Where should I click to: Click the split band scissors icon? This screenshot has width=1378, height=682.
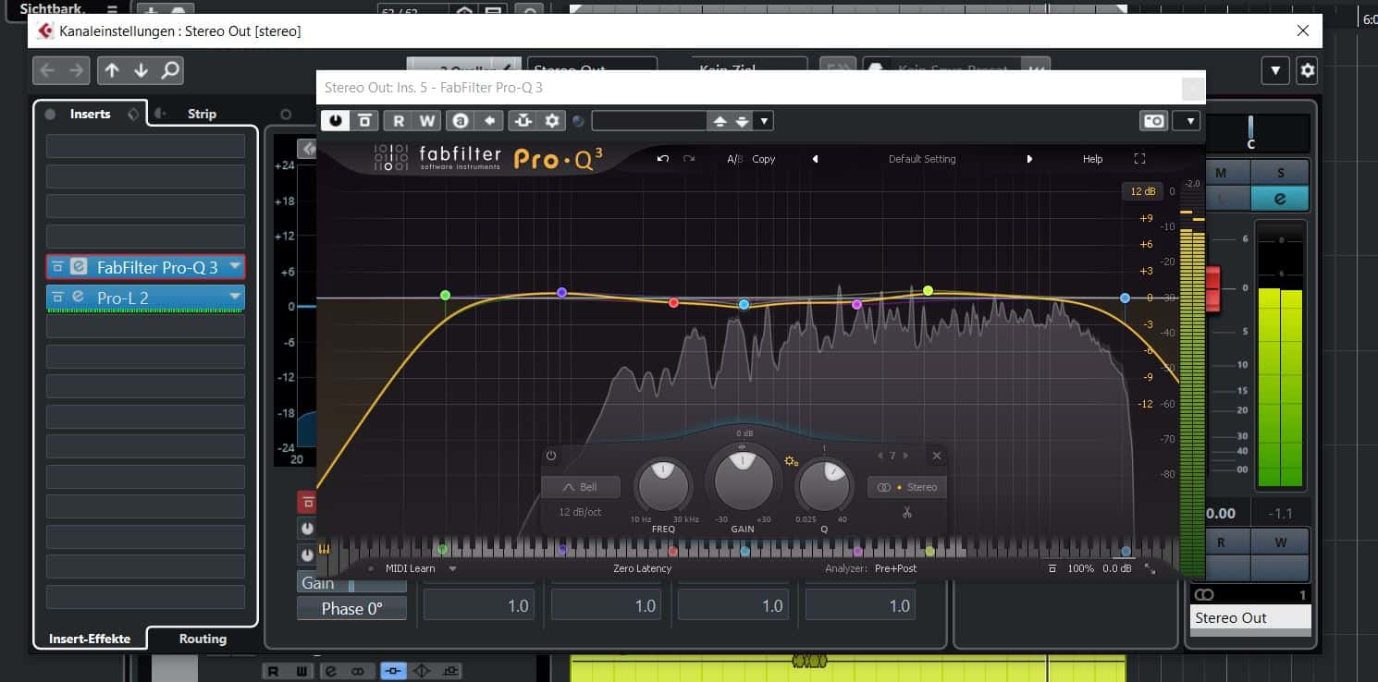(907, 512)
